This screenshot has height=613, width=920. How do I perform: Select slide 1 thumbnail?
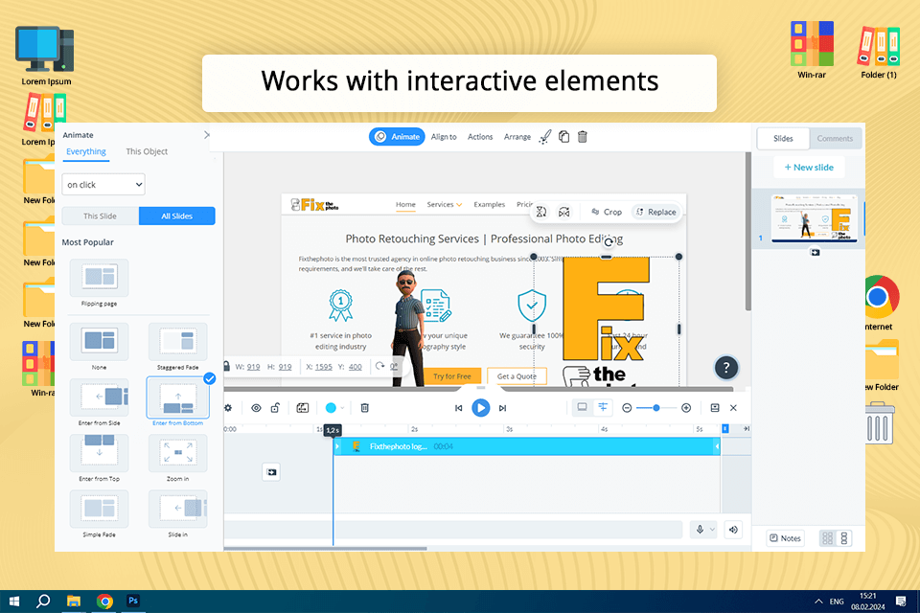pyautogui.click(x=814, y=218)
